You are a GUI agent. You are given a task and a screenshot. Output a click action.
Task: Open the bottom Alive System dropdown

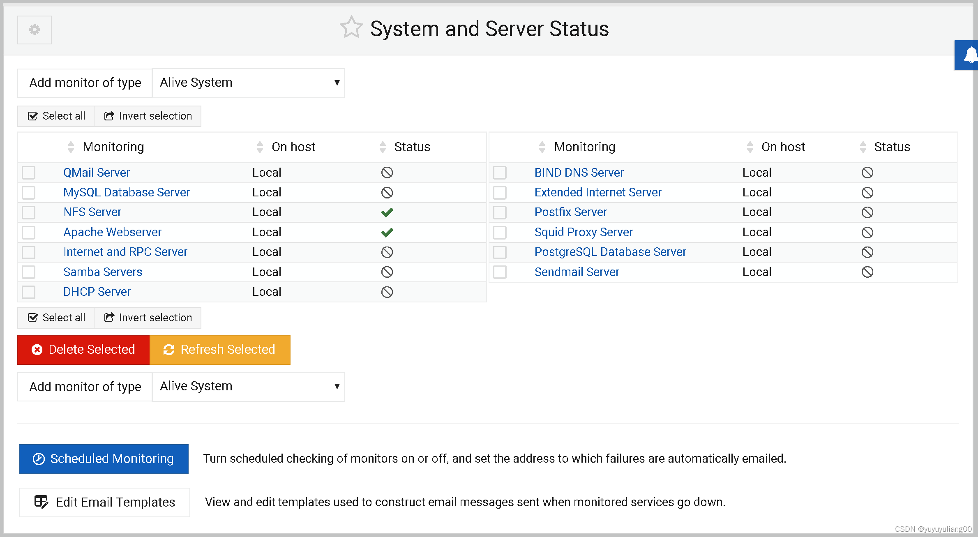point(248,386)
